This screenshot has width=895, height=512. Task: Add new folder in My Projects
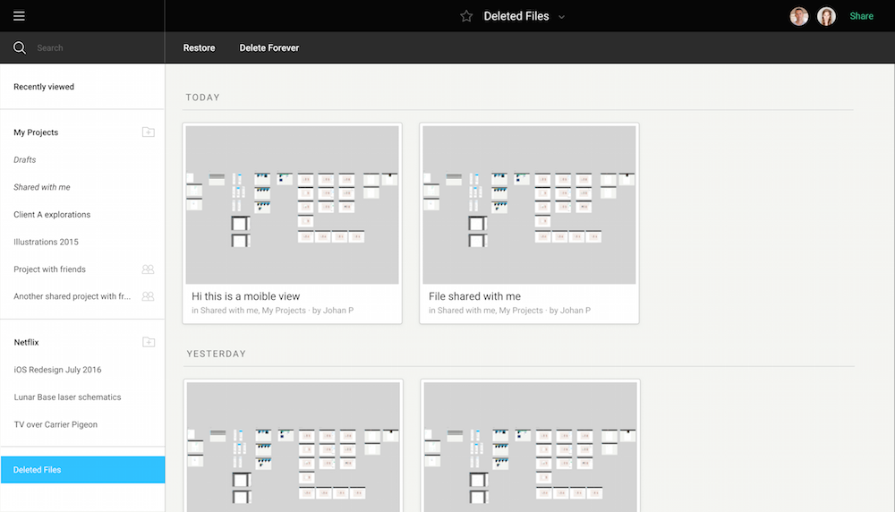point(149,132)
